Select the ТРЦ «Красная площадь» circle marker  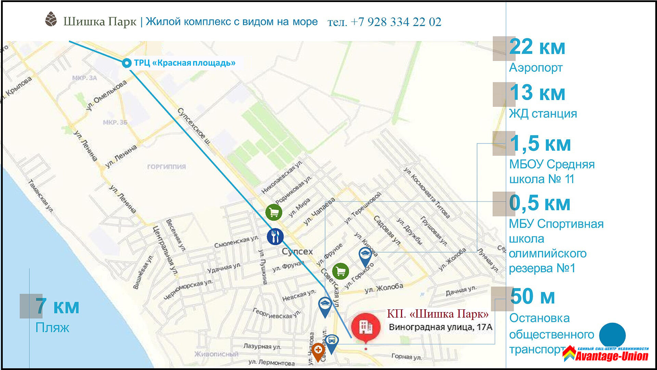[x=127, y=63]
